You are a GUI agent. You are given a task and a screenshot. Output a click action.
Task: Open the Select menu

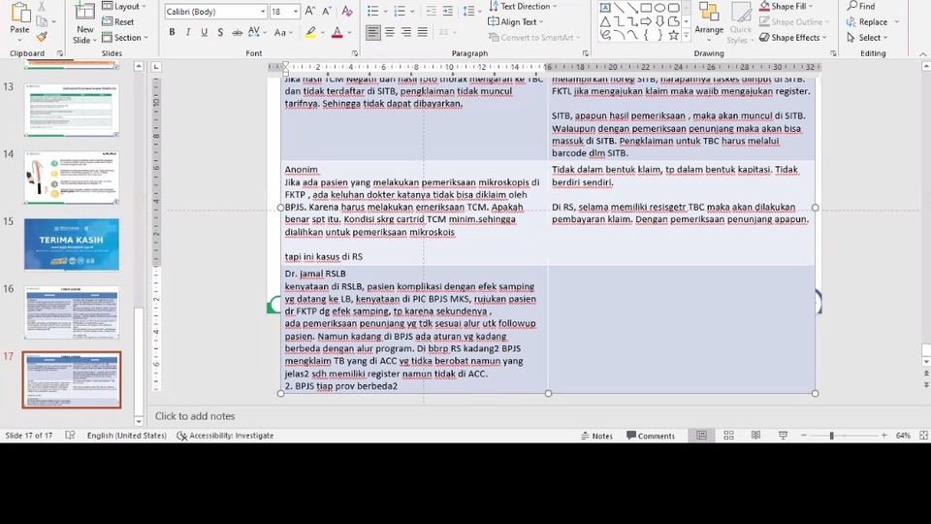(x=867, y=37)
